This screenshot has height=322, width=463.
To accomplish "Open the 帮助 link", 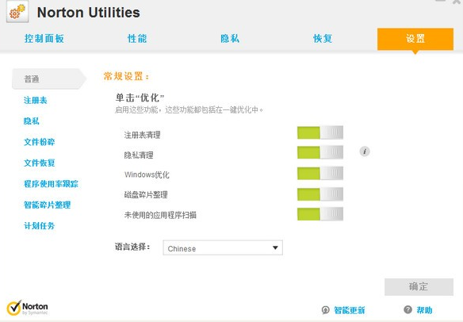I will click(x=424, y=310).
